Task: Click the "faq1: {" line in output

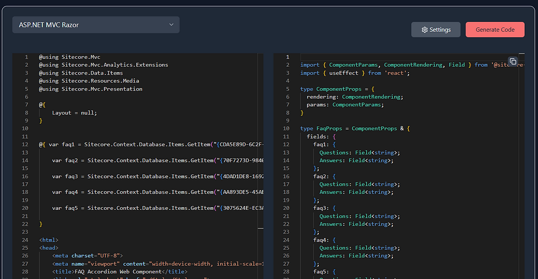Action: click(324, 145)
